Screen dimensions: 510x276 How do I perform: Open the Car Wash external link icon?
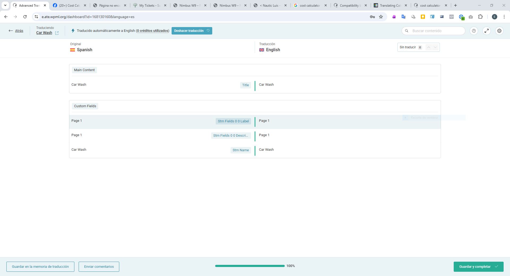(x=57, y=33)
